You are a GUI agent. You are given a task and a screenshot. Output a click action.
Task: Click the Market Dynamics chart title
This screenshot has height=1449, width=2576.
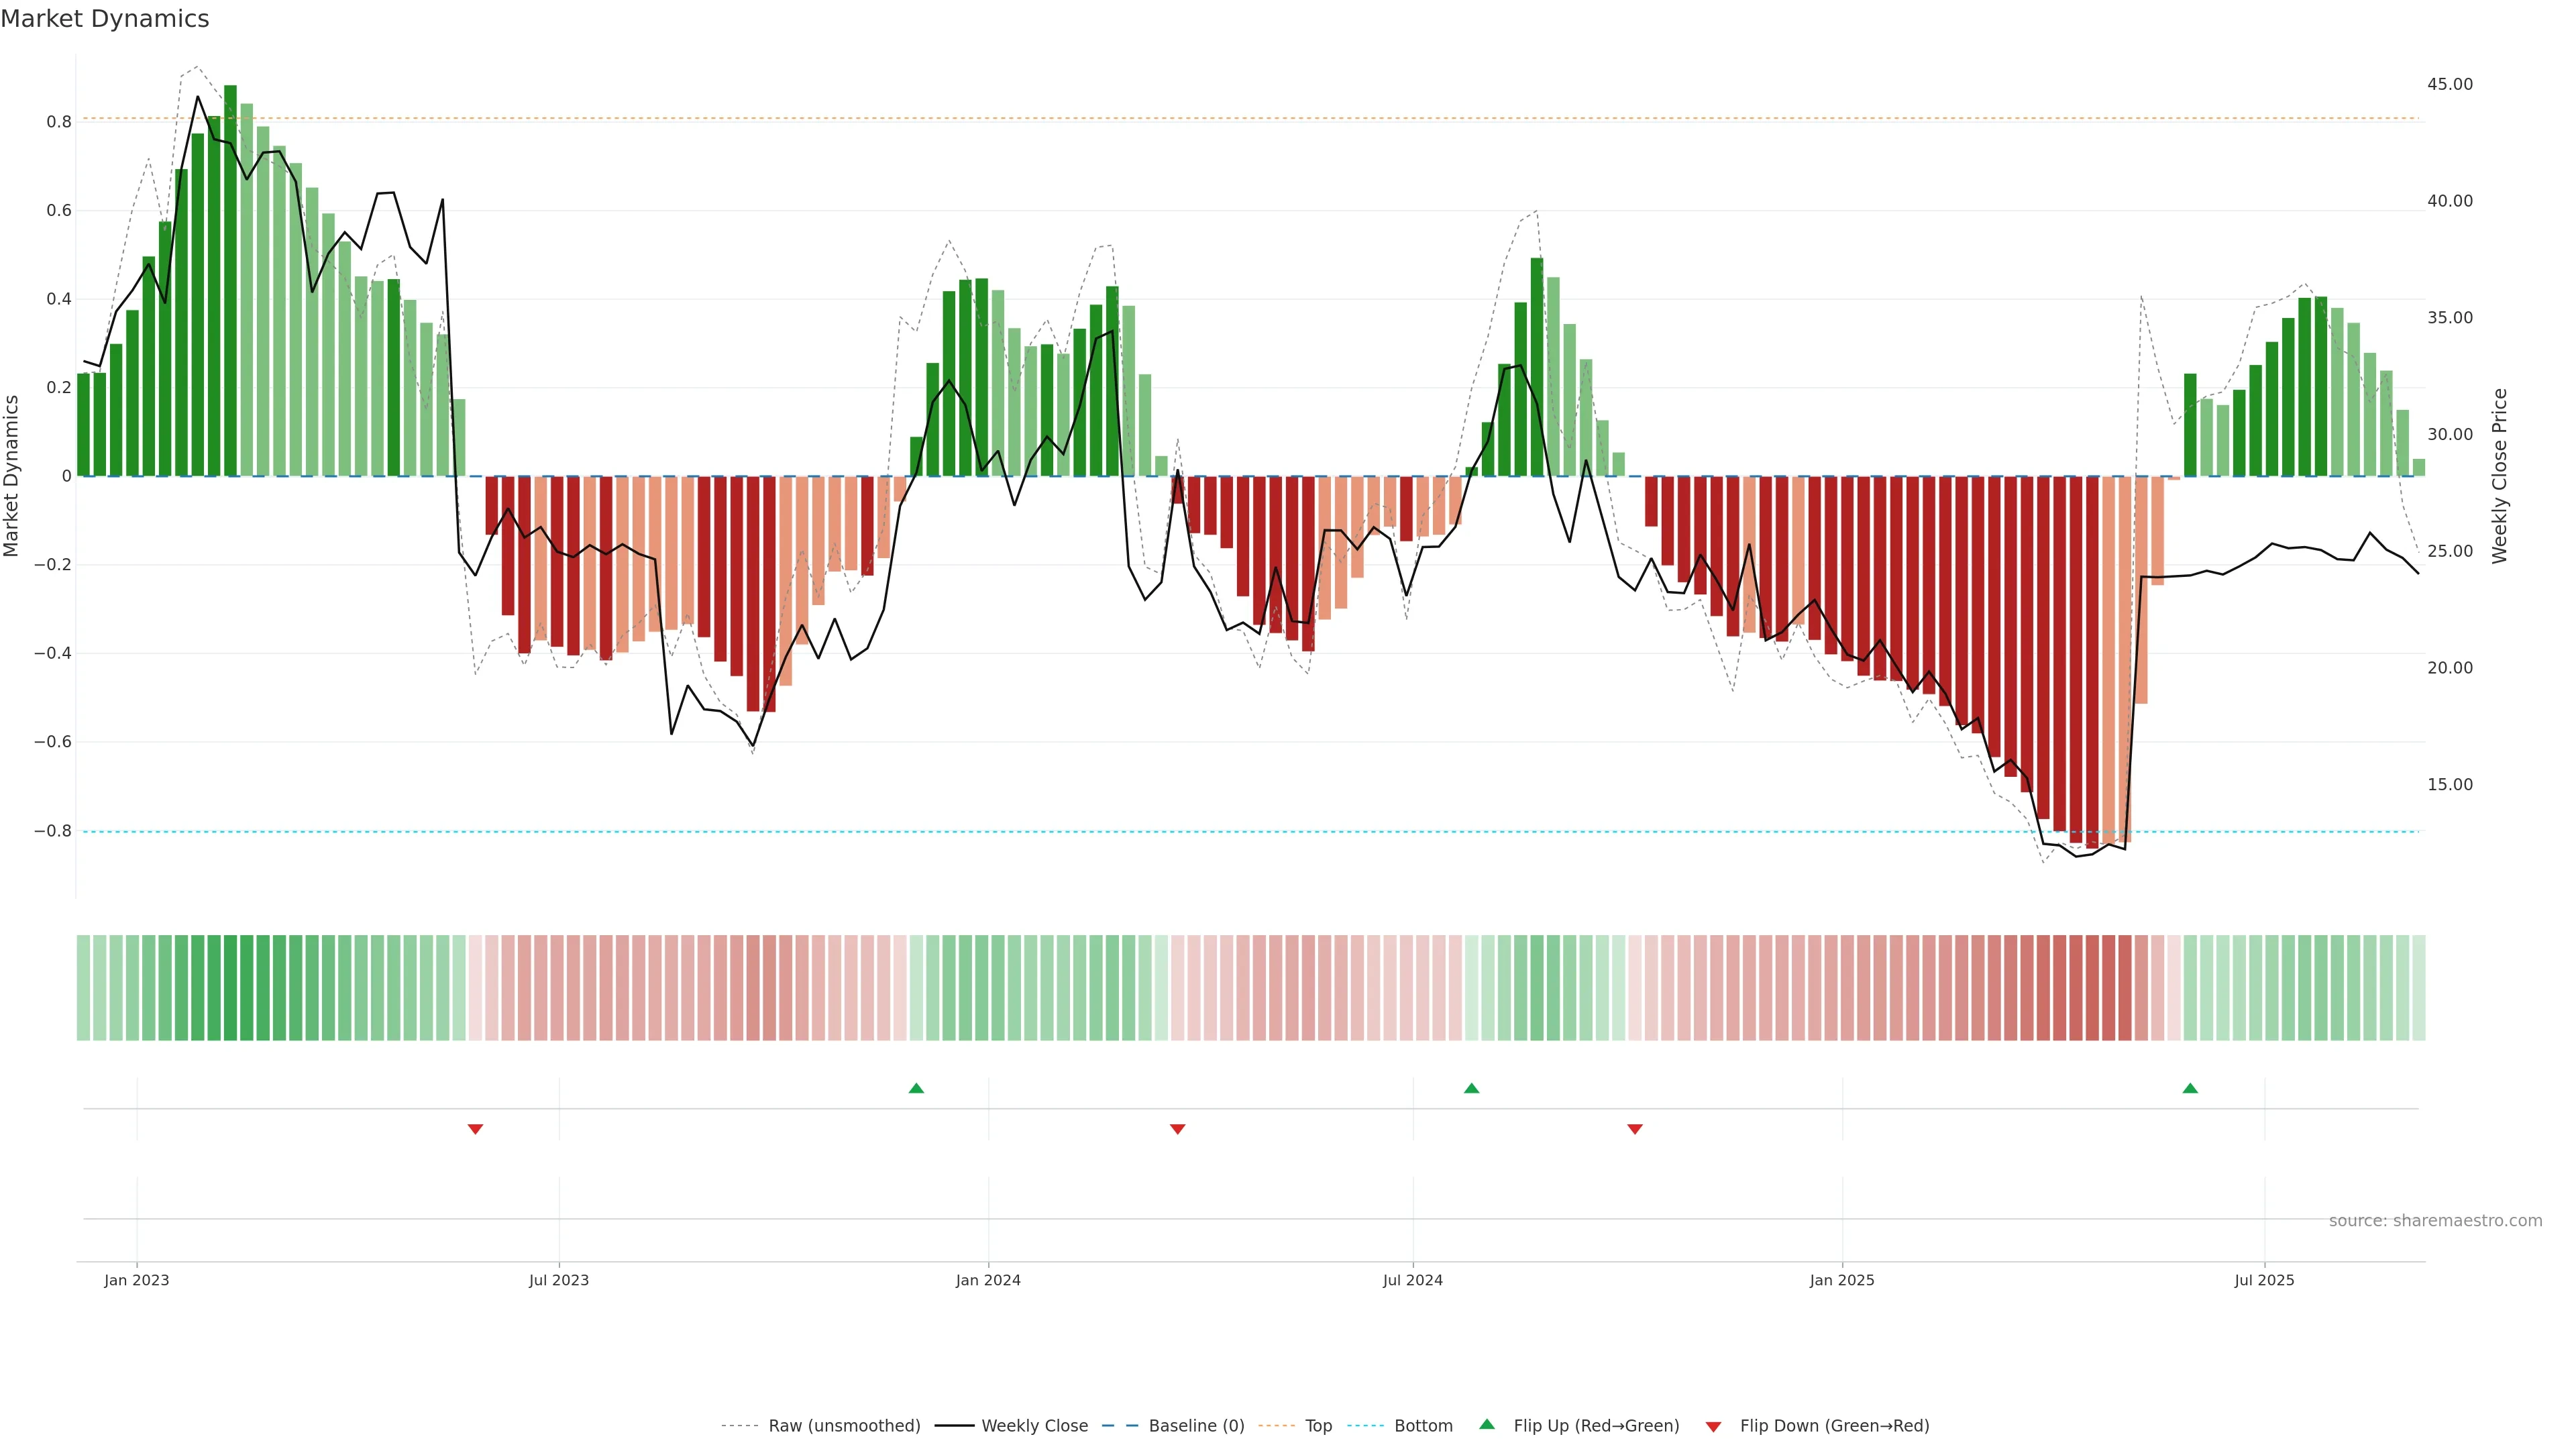(105, 19)
